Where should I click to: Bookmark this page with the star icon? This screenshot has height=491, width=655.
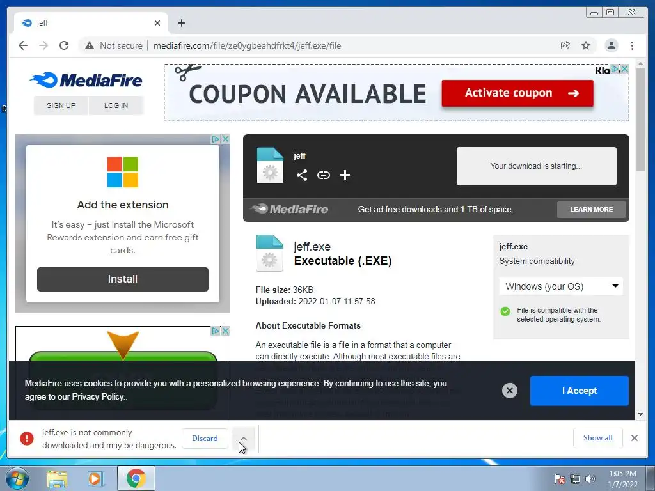pyautogui.click(x=586, y=45)
